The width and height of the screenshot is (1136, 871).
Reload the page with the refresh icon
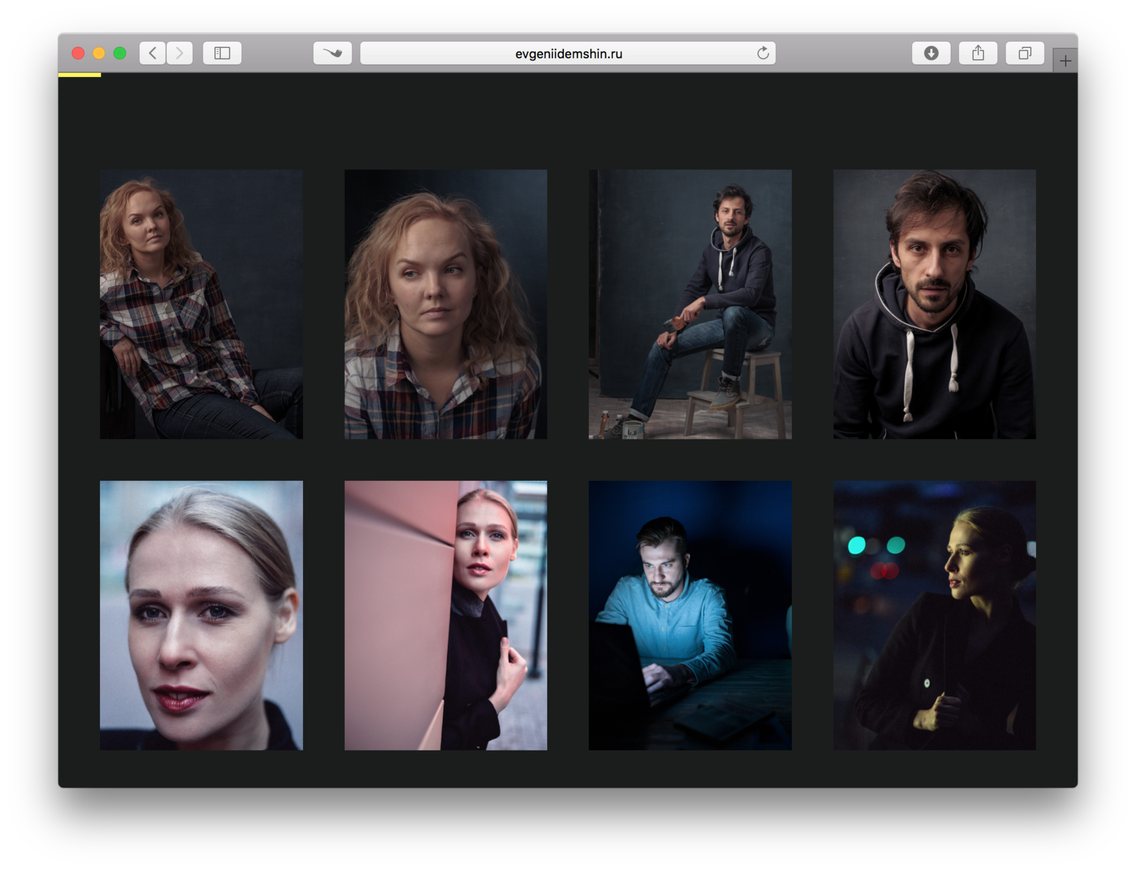(763, 53)
